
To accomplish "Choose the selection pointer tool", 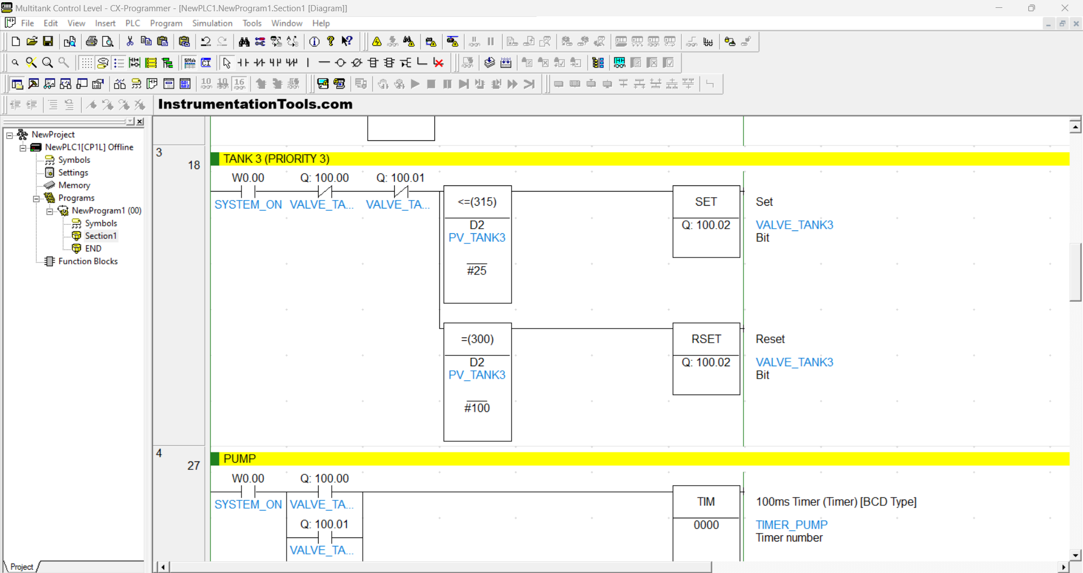I will [227, 63].
